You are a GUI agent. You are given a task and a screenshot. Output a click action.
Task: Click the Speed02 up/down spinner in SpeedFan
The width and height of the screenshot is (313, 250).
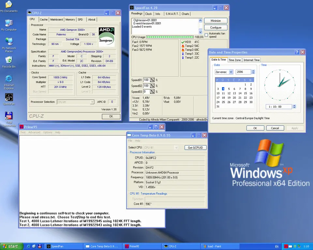[x=152, y=86]
